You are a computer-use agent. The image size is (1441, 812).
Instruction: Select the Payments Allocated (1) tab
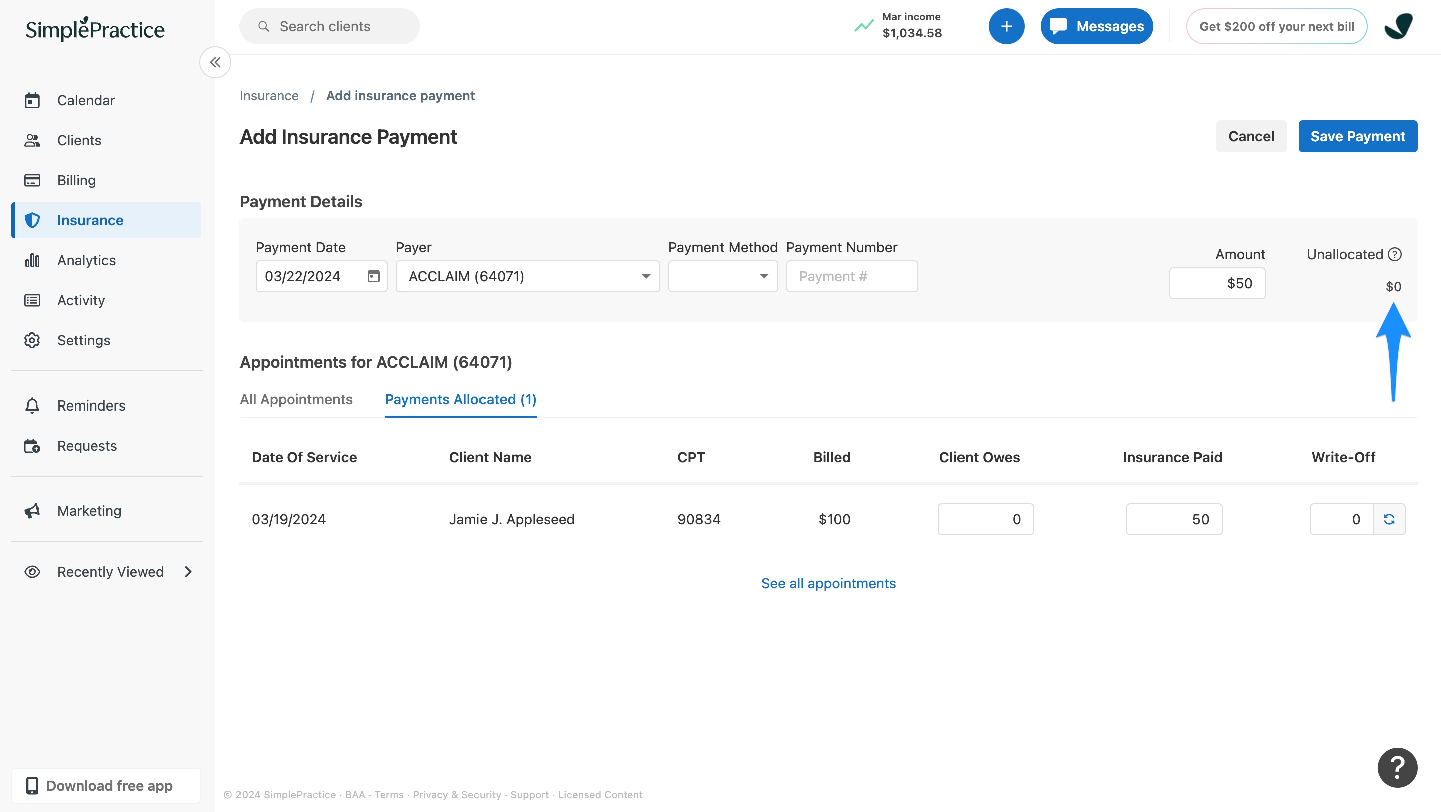[460, 399]
